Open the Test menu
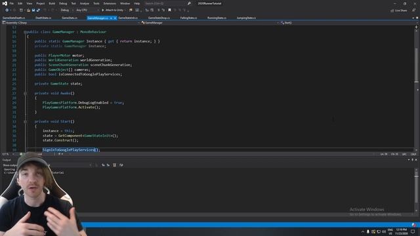Image resolution: width=420 pixels, height=236 pixels. pos(73,3)
